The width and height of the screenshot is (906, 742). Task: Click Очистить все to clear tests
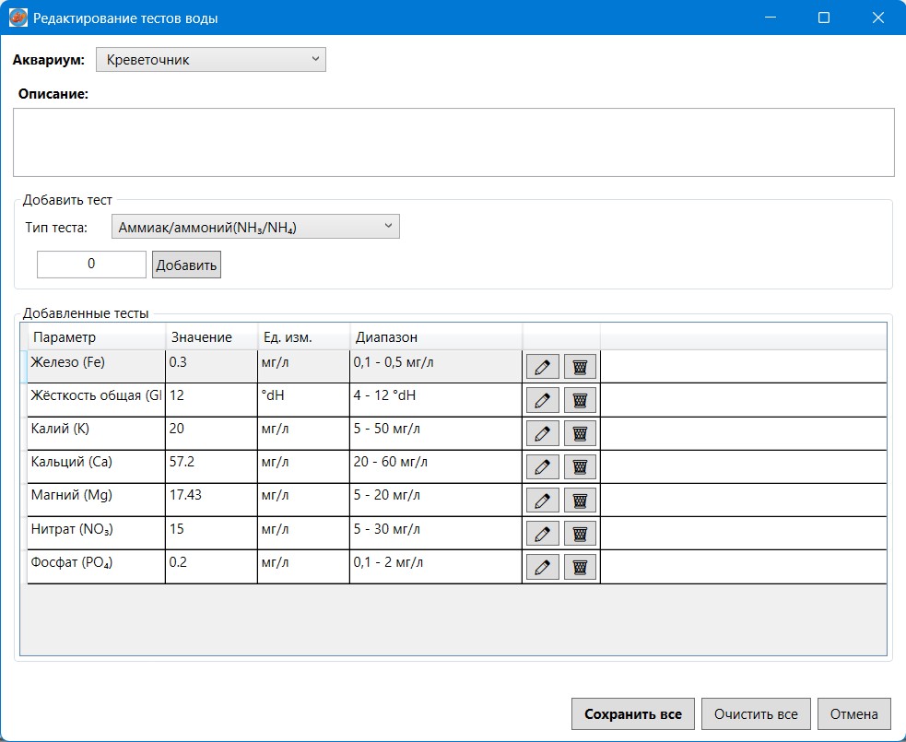coord(755,714)
